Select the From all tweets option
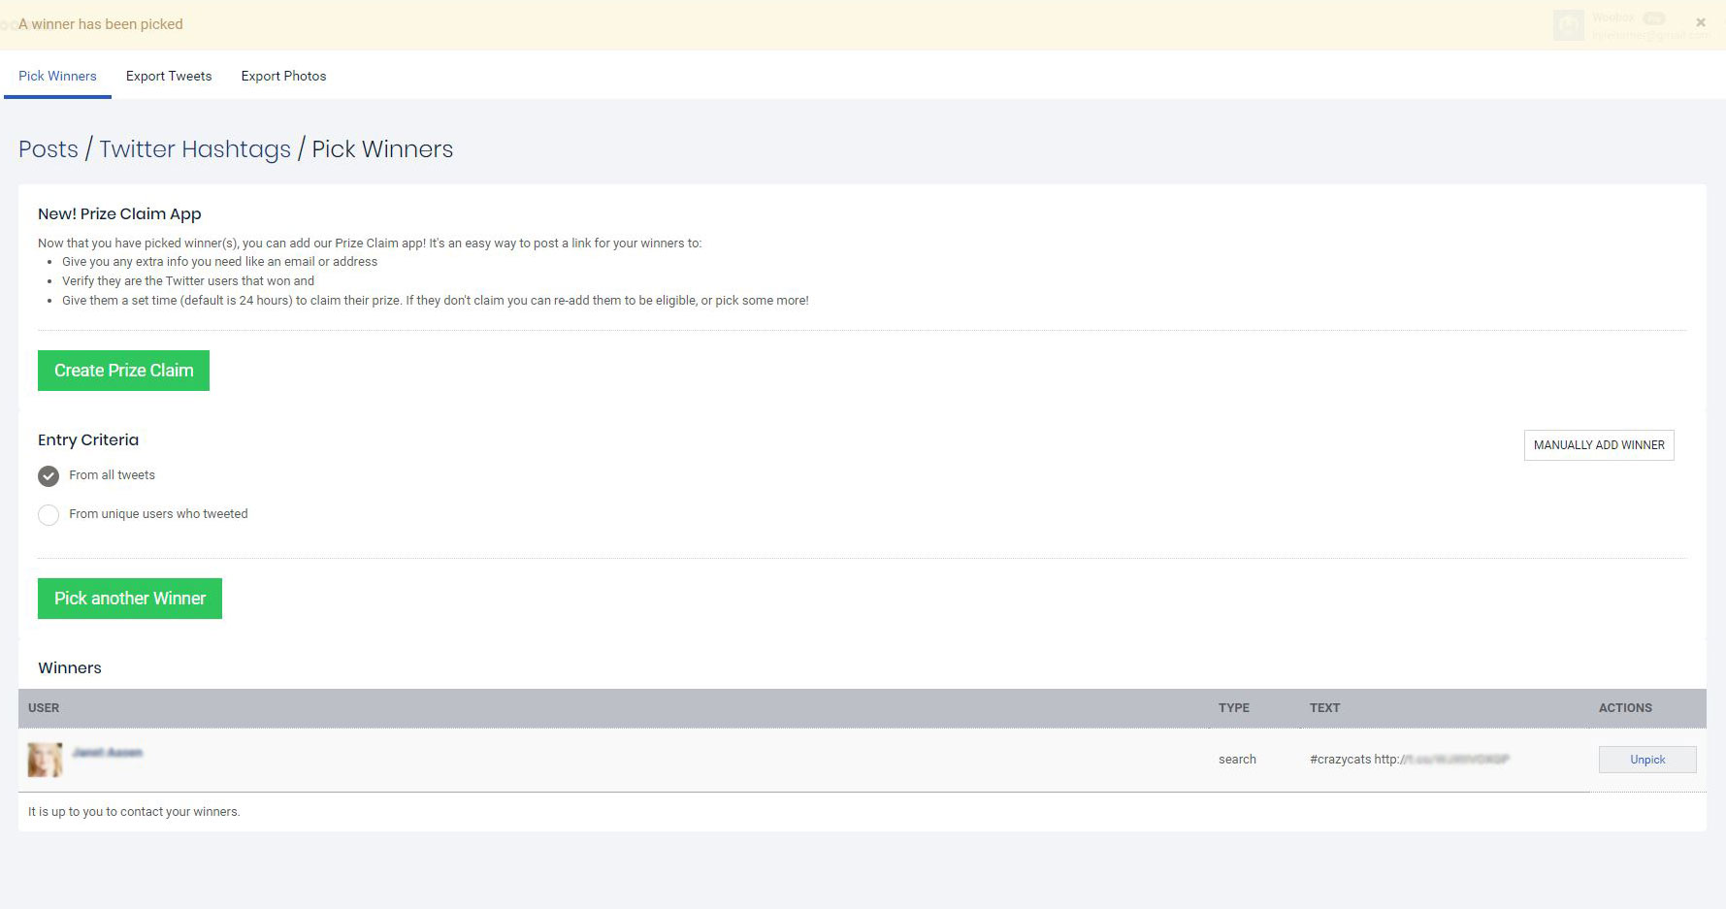This screenshot has height=909, width=1726. click(x=49, y=475)
